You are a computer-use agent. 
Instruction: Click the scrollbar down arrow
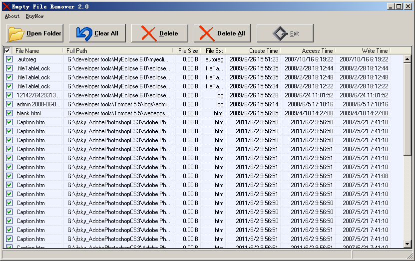pyautogui.click(x=408, y=244)
